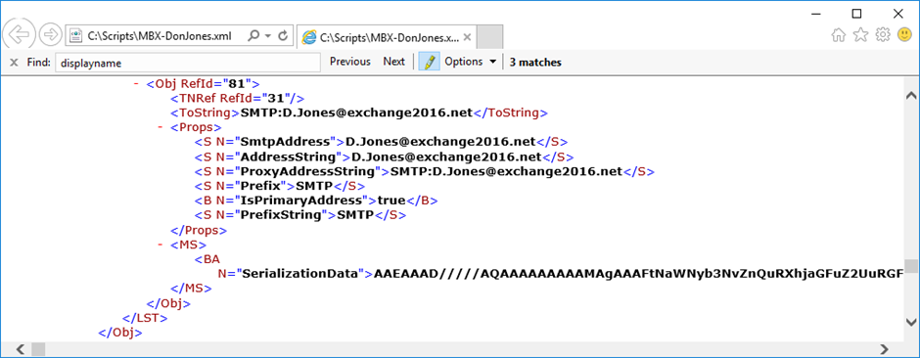The height and width of the screenshot is (358, 920).
Task: Collapse the Obj RefId 81 node
Action: (135, 83)
